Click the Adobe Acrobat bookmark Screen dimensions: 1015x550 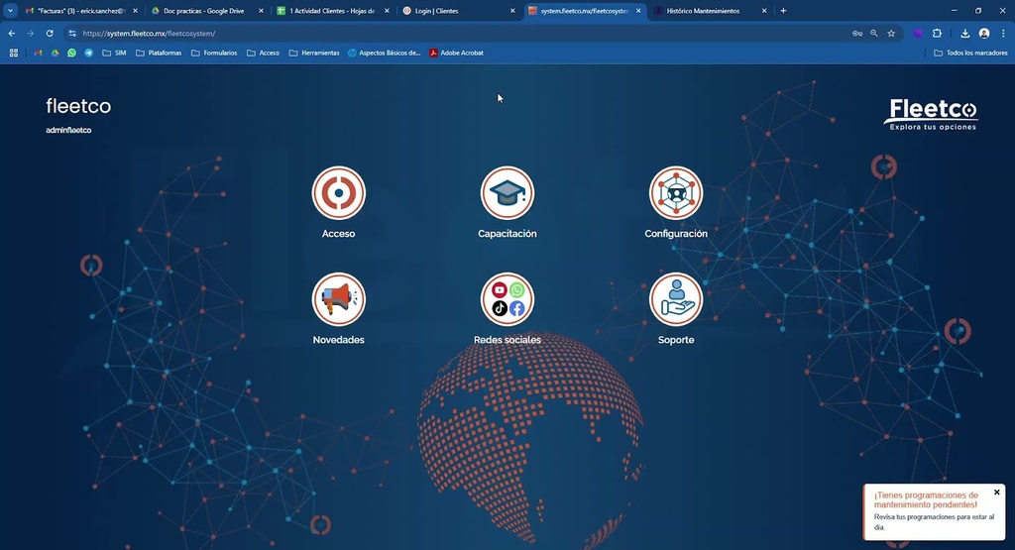(x=456, y=53)
